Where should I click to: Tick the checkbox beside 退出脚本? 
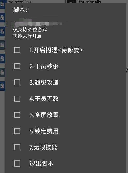(x=17, y=163)
